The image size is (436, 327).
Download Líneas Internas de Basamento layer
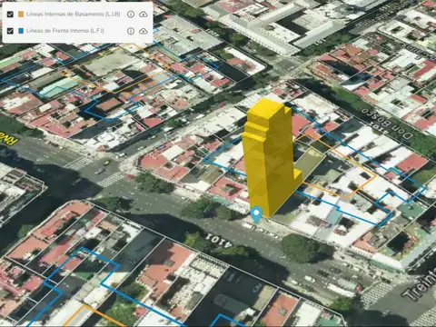pos(144,15)
